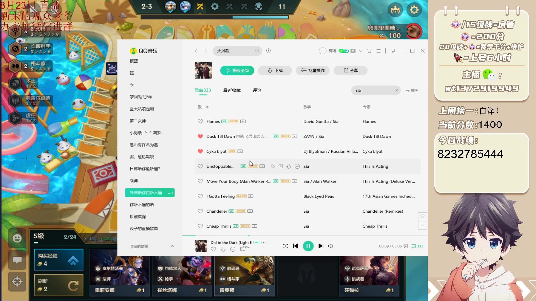Sort by the 歌曲 column header

(203, 107)
